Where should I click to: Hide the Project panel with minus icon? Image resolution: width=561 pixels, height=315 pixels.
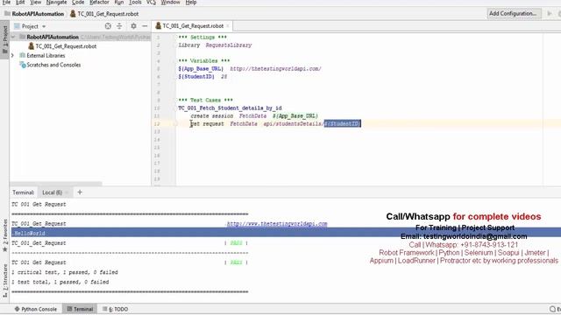coord(145,26)
